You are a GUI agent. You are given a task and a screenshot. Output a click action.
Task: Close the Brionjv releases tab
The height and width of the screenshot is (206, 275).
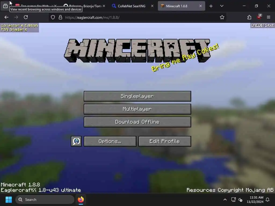(x=104, y=6)
